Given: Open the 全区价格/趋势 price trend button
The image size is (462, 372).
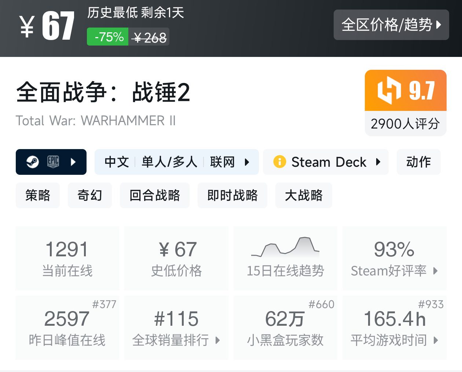Looking at the screenshot, I should (x=391, y=25).
